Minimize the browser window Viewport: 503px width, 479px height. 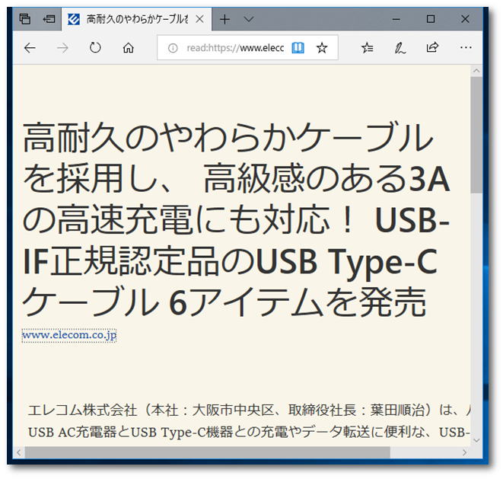point(396,19)
